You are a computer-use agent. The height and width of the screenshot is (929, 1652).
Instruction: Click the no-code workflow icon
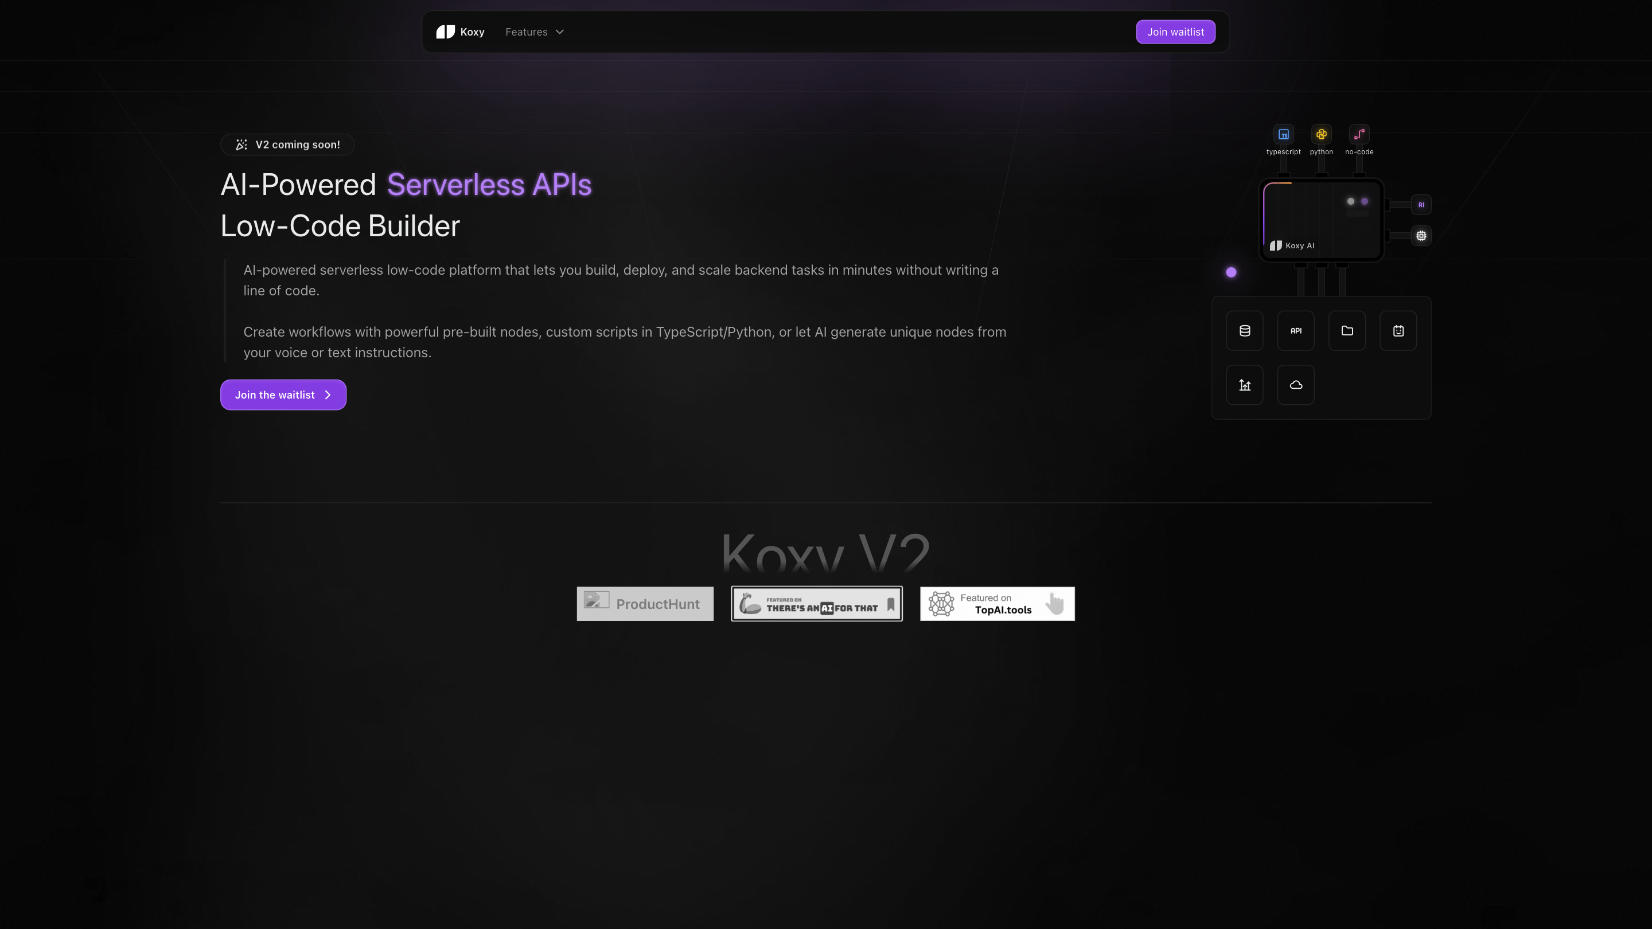click(1359, 134)
